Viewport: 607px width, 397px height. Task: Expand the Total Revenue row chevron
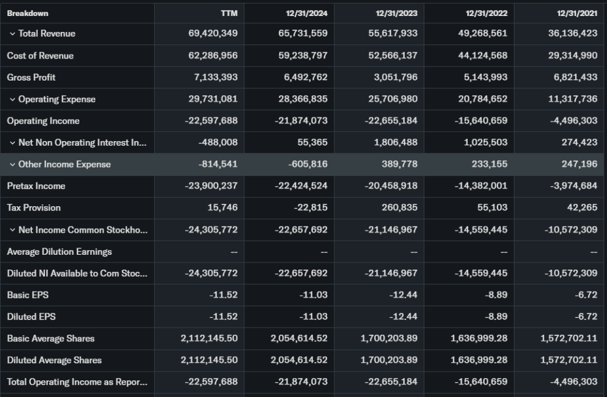(12, 34)
